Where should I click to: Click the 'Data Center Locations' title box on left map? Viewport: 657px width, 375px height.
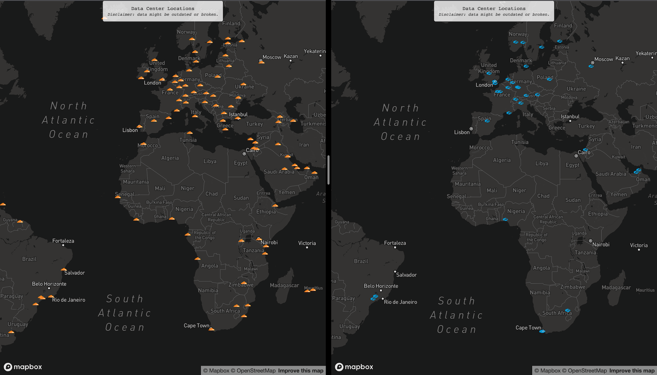[x=163, y=11]
